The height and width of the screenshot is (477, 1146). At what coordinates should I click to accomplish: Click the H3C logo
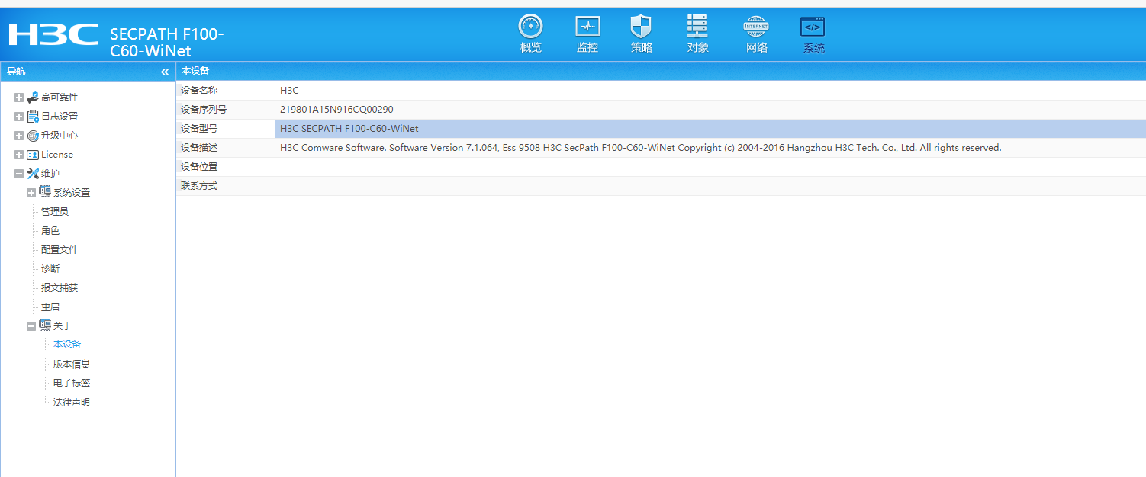(53, 34)
